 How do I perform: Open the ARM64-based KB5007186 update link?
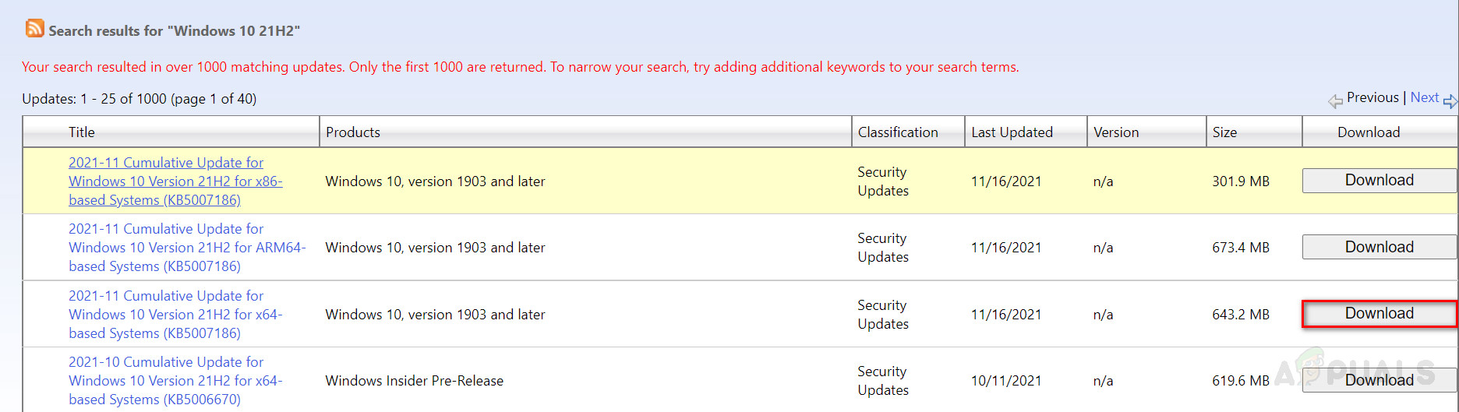(x=186, y=248)
